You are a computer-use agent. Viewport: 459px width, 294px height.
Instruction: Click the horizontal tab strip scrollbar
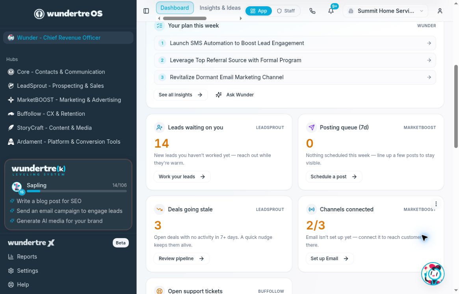point(185,18)
